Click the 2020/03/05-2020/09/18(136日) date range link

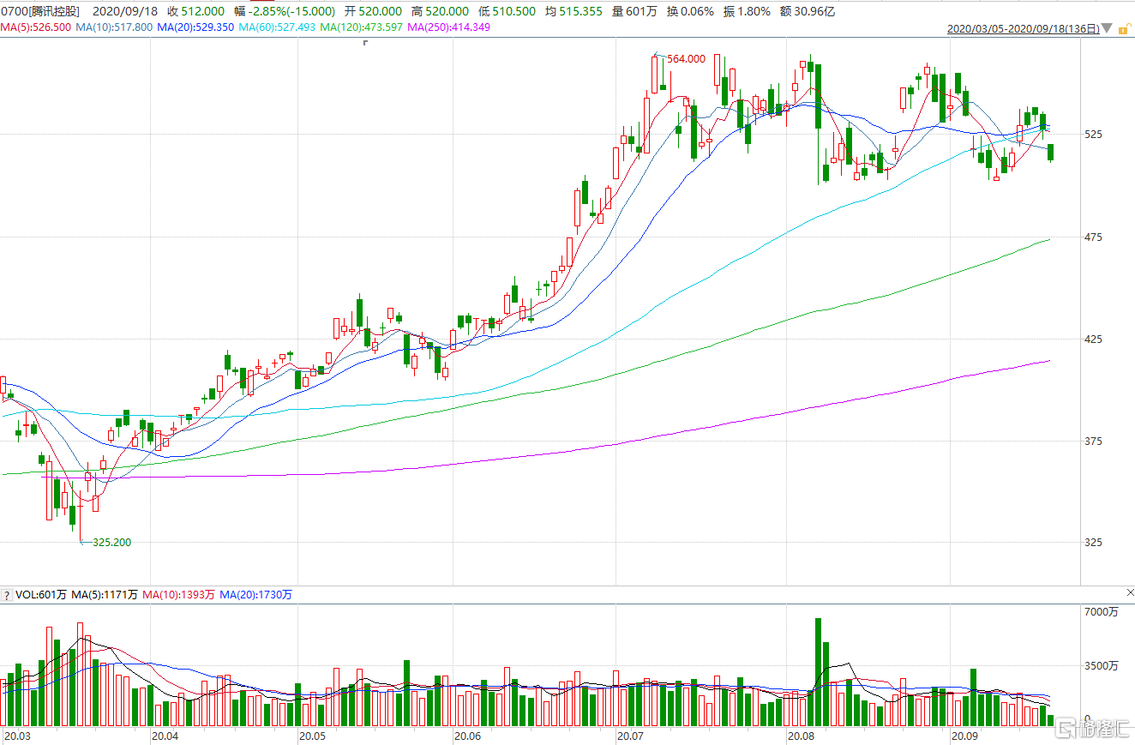1023,28
